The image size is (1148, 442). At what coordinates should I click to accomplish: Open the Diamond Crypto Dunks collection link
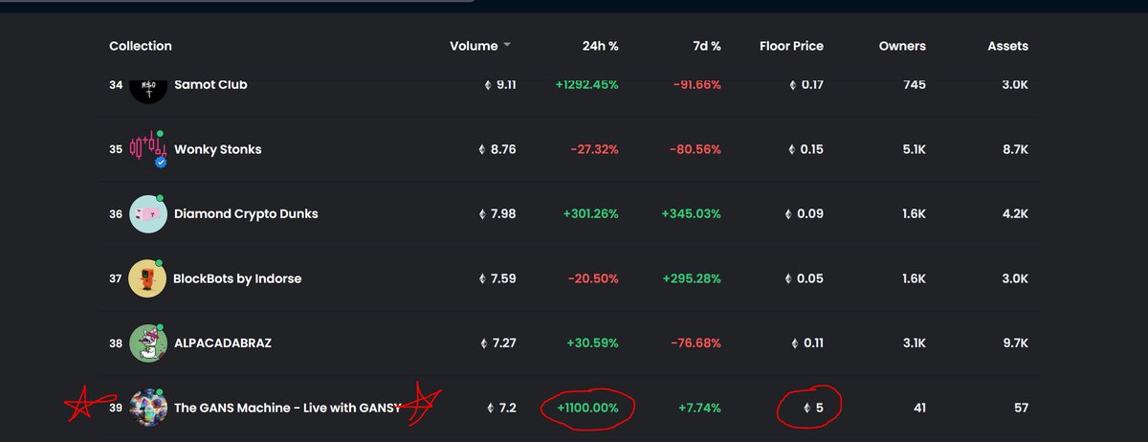point(246,213)
